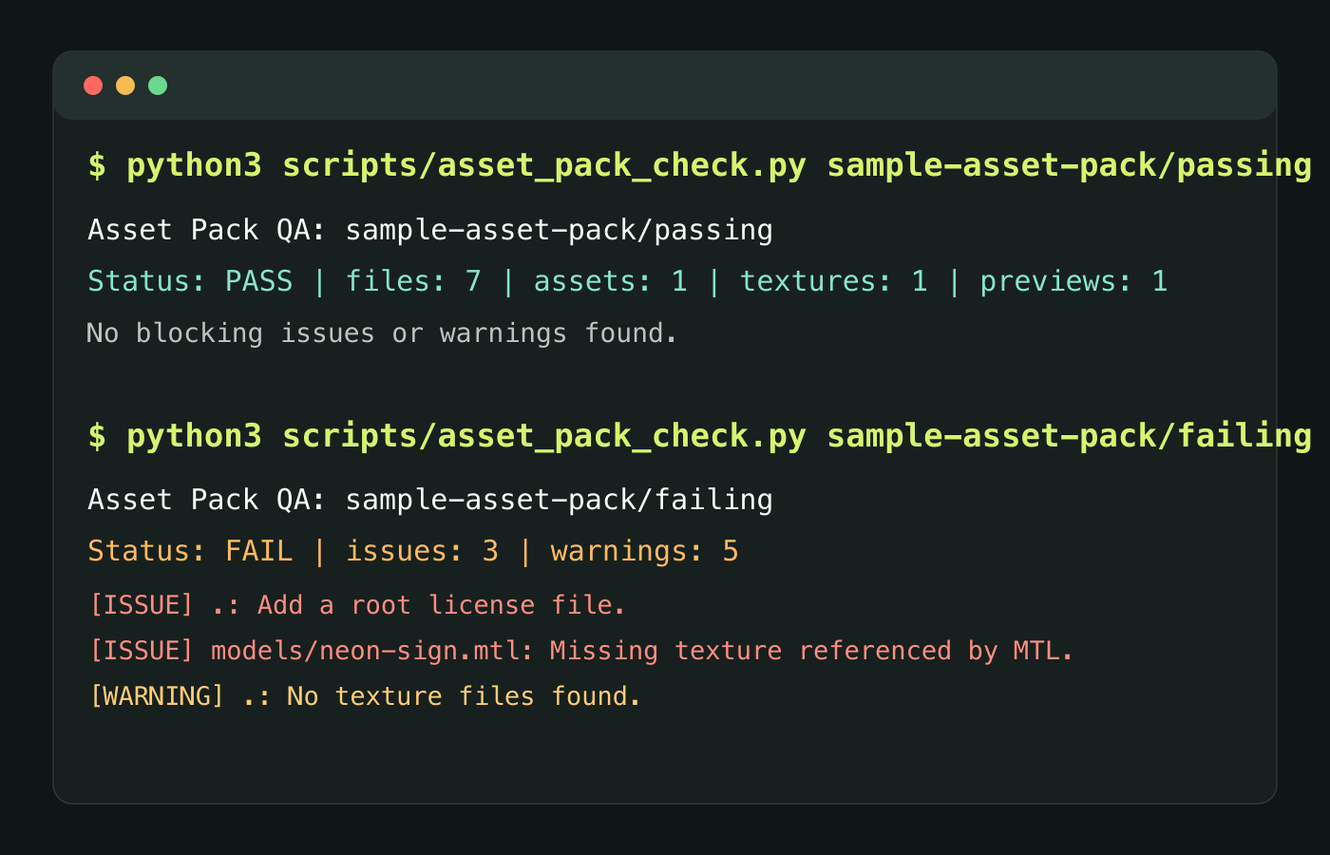Click 'No blocking issues or warnings found.'

click(x=382, y=333)
